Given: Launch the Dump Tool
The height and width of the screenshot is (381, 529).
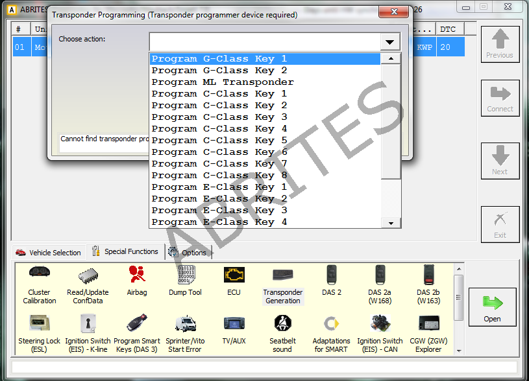Looking at the screenshot, I should coord(185,281).
